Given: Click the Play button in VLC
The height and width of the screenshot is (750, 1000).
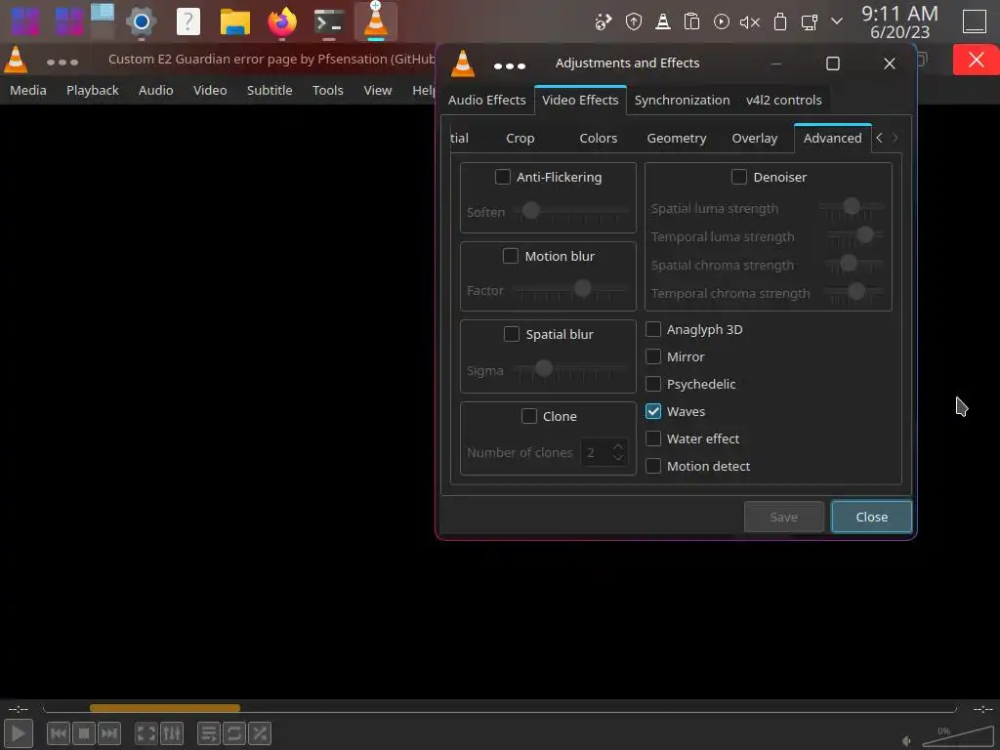Looking at the screenshot, I should [x=19, y=733].
